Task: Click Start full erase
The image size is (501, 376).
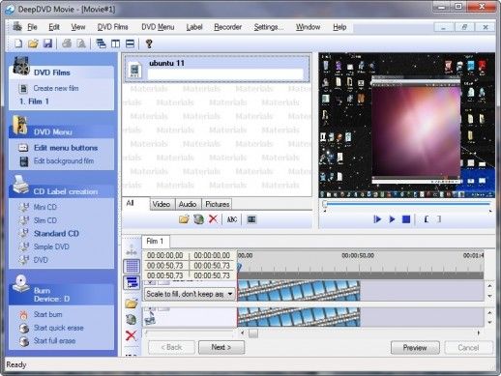Action: [x=54, y=341]
